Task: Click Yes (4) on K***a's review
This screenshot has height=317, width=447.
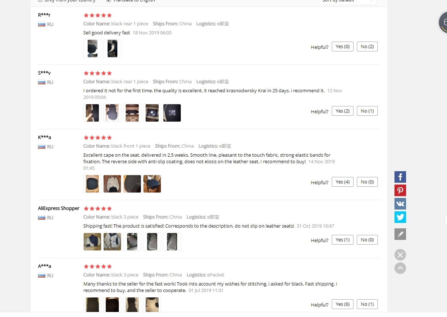Action: [x=343, y=182]
